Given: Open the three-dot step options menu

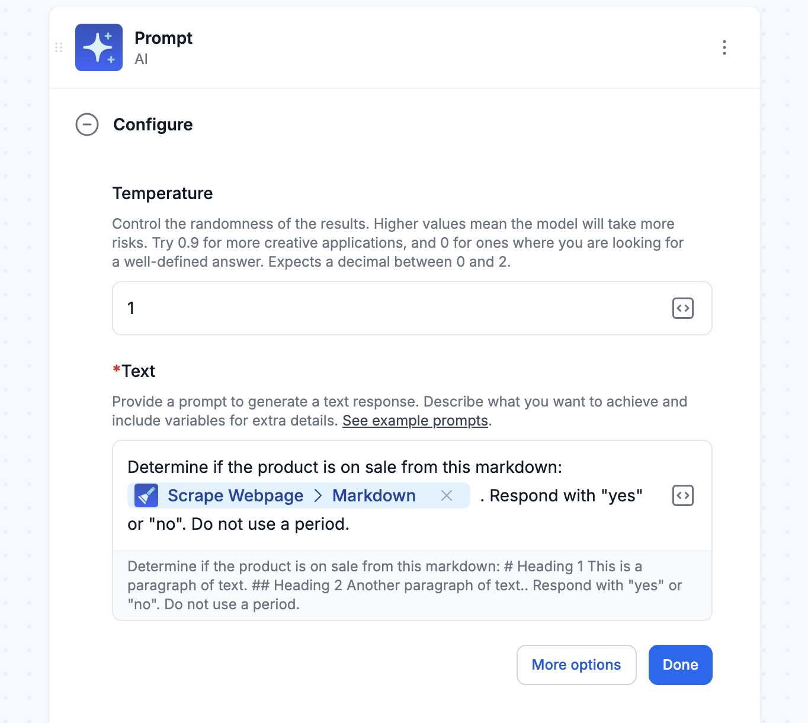Looking at the screenshot, I should pyautogui.click(x=724, y=47).
